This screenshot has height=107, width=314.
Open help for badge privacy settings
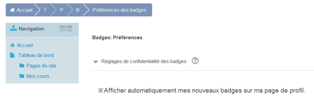[195, 61]
